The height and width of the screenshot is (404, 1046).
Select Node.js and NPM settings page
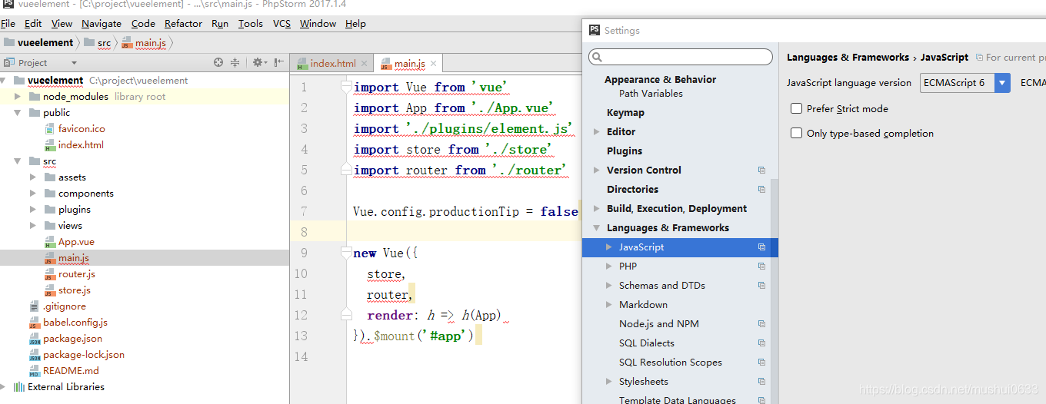point(659,324)
